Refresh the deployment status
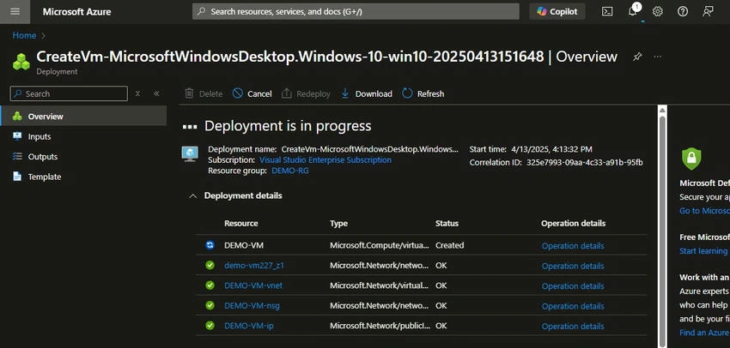The image size is (730, 348). coord(423,93)
